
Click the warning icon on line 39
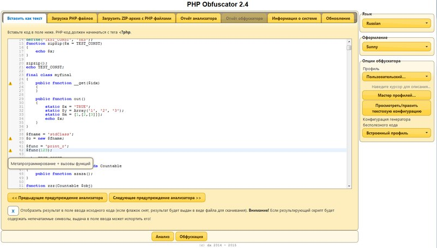pos(10,139)
